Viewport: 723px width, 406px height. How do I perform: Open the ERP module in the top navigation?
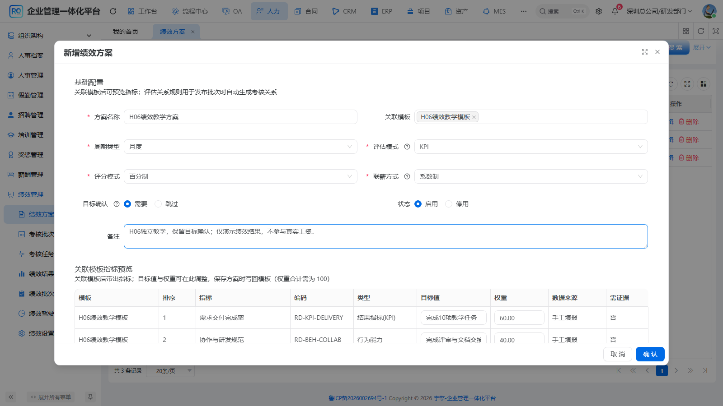(381, 11)
